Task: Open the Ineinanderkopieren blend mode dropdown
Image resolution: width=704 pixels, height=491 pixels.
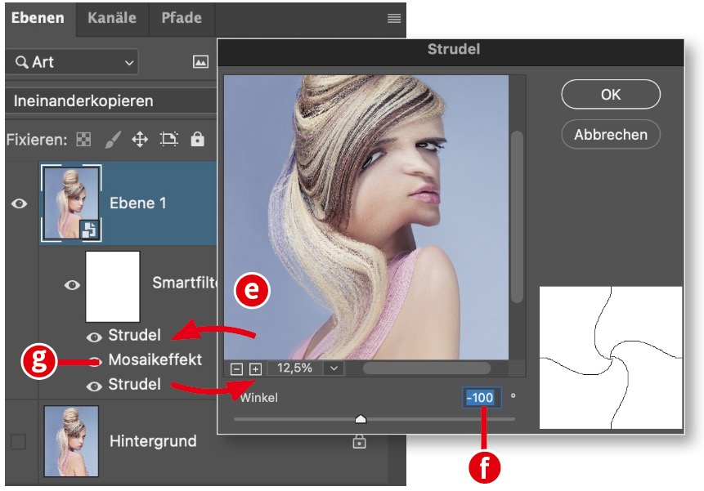Action: (x=112, y=100)
